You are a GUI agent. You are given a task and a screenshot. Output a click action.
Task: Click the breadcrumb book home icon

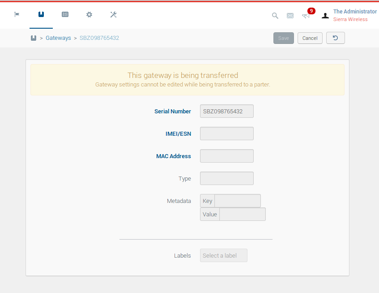pos(34,38)
